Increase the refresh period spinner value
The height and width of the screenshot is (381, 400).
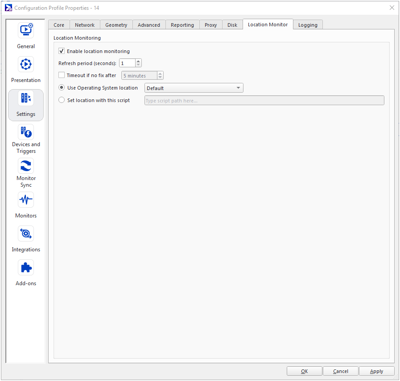tap(138, 61)
